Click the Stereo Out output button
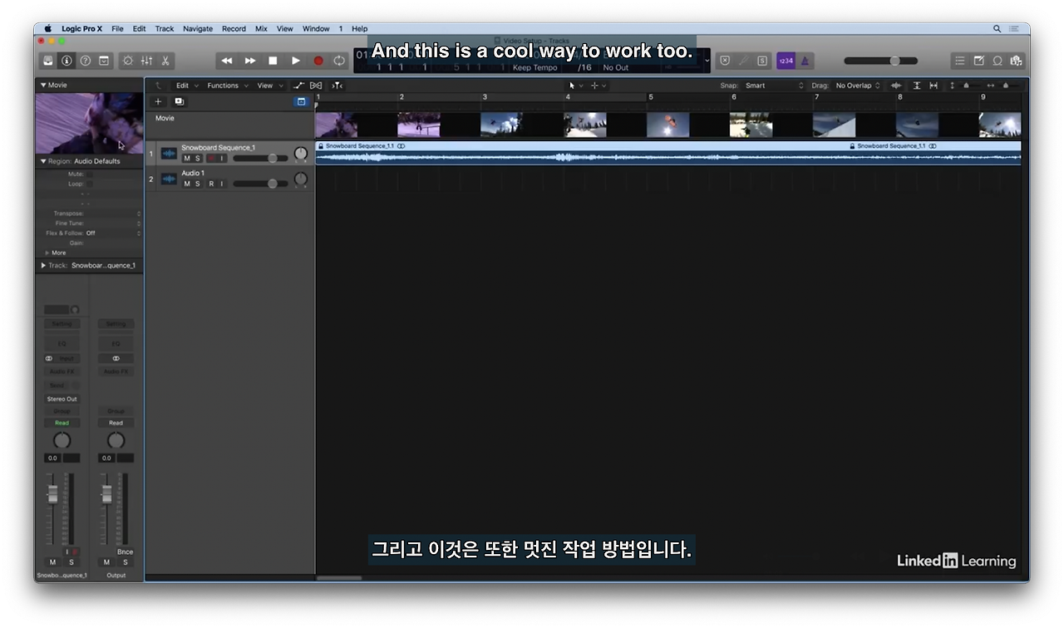This screenshot has width=1064, height=628. coord(62,399)
